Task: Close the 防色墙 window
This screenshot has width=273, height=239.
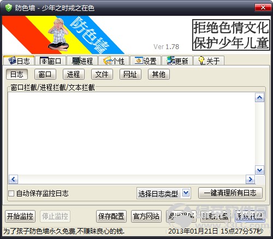Action: (263, 8)
